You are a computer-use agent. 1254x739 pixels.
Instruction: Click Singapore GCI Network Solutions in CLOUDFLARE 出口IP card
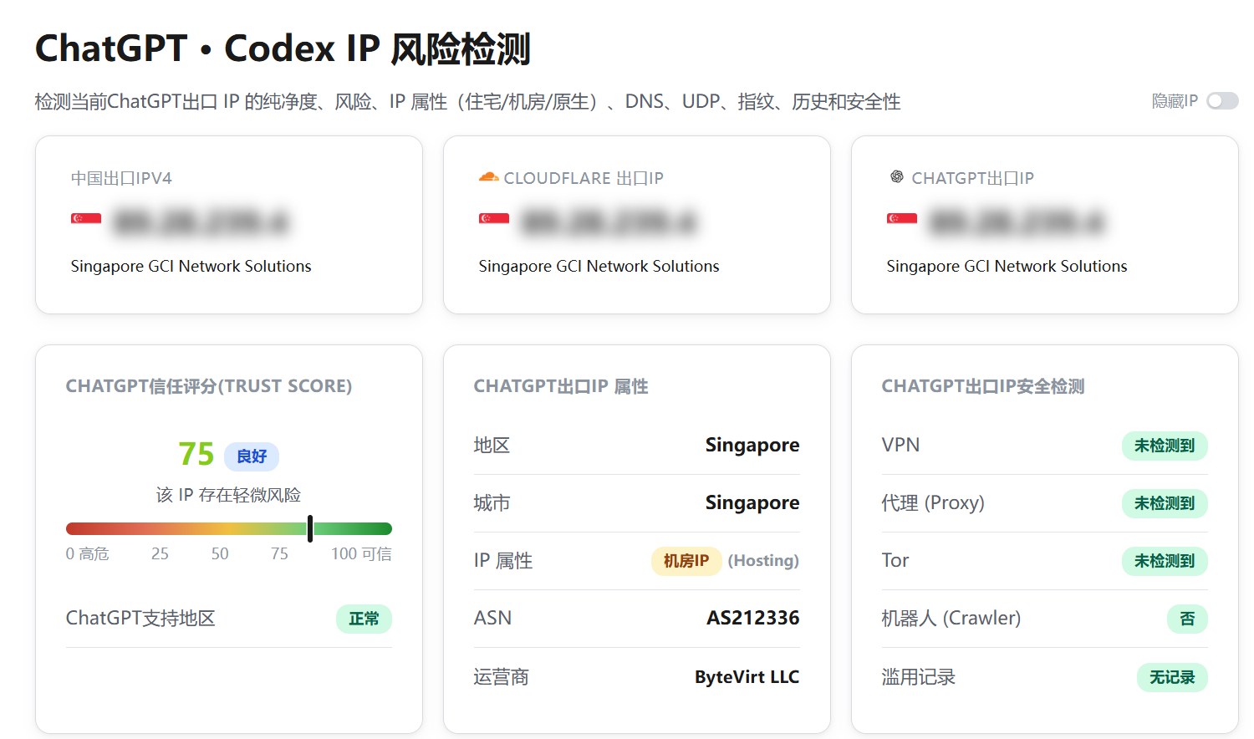599,266
